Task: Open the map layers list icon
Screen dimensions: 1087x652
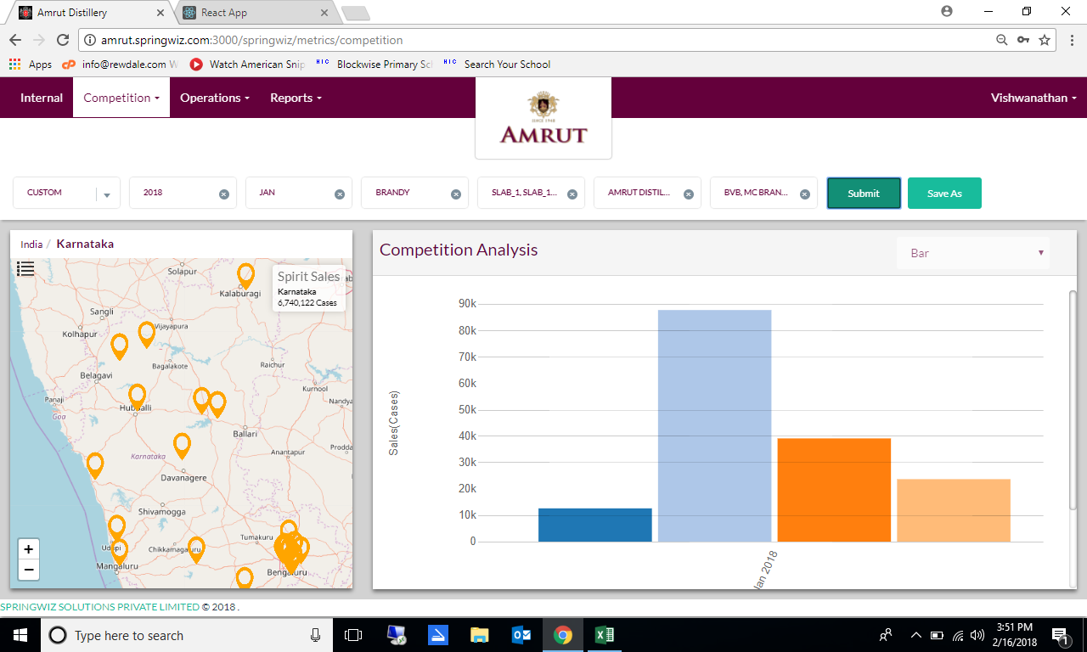Action: coord(25,269)
